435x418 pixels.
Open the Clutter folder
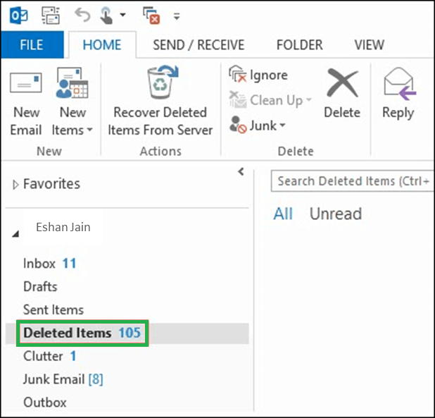coord(50,356)
